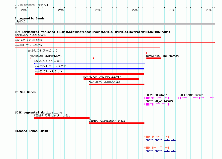Click the 'esv991034 (Pang2010)' label text
The image size is (222, 159).
[42, 51]
